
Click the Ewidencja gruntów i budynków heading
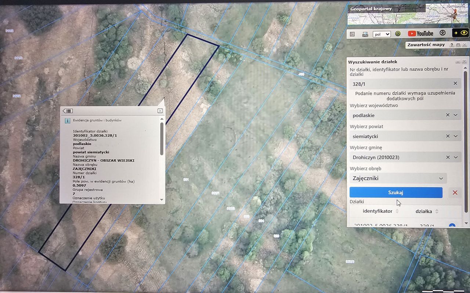97,120
